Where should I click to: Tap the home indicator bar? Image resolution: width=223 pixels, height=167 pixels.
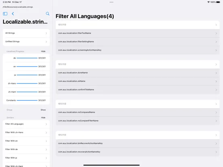point(111,165)
